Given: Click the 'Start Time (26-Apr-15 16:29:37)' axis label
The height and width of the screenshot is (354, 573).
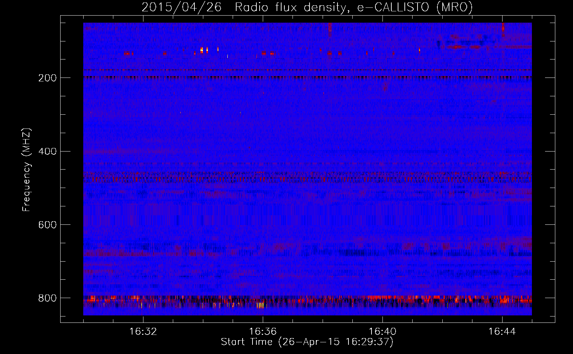Looking at the screenshot, I should coord(307,342).
